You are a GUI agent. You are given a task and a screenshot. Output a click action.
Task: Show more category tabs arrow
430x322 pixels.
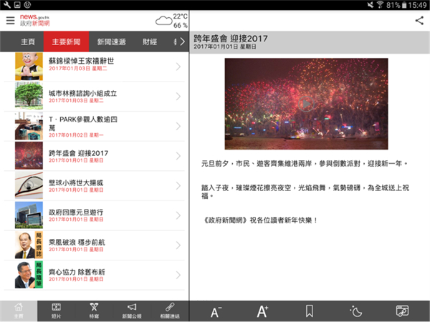coord(182,42)
